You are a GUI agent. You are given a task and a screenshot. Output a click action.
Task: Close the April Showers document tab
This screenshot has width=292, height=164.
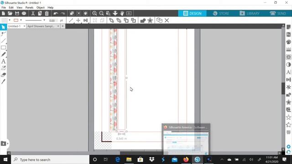click(x=58, y=26)
